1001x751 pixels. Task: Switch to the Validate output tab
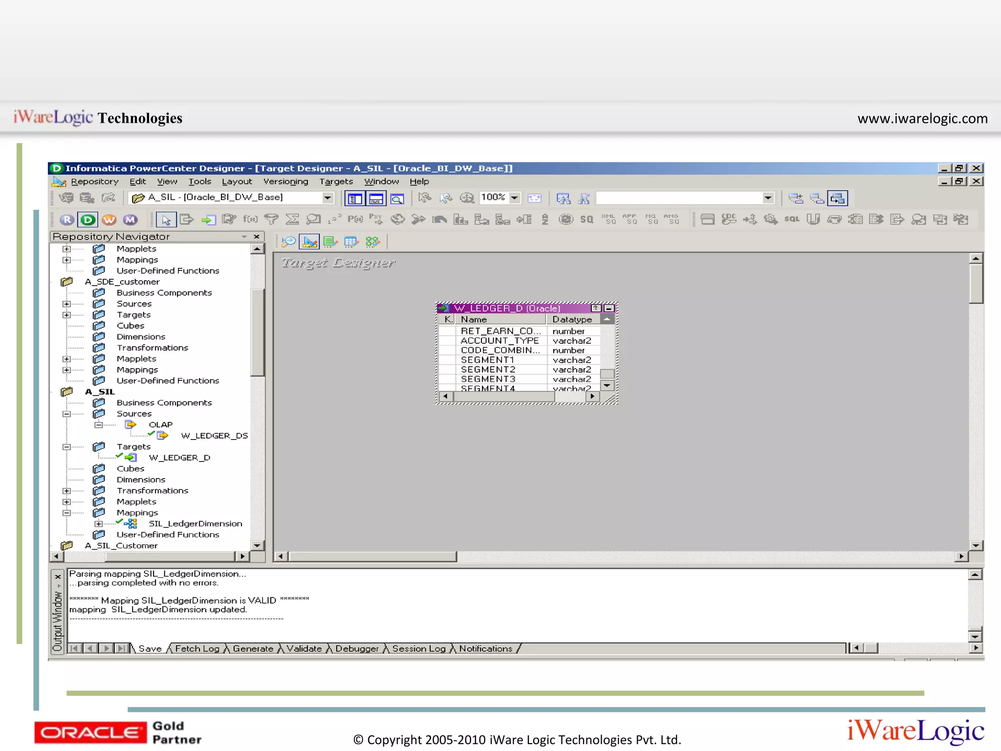click(x=304, y=649)
